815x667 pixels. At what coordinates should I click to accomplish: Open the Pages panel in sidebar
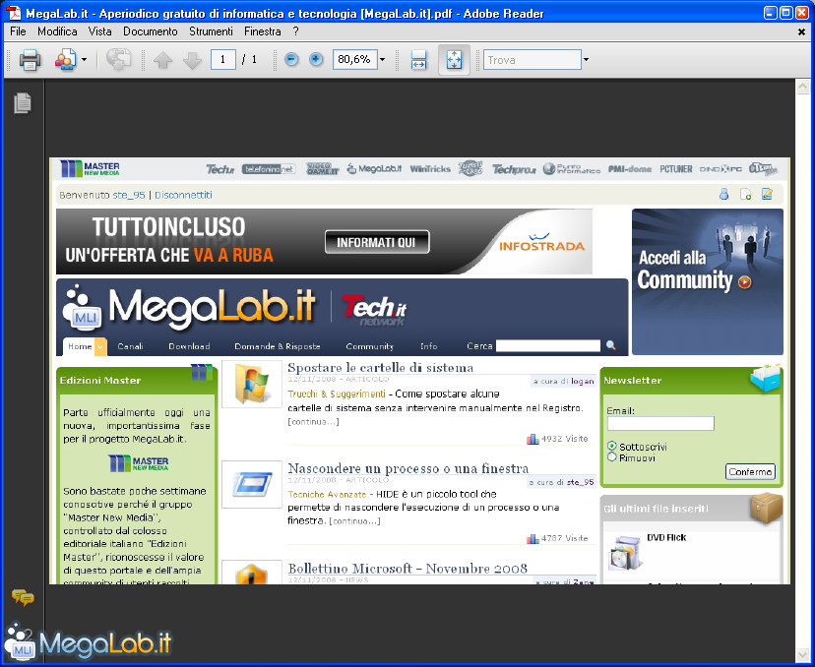[23, 103]
